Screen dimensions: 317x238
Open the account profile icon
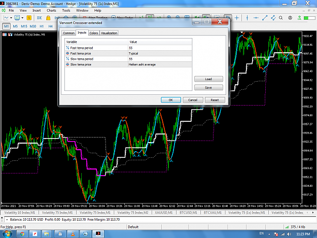coord(290,18)
